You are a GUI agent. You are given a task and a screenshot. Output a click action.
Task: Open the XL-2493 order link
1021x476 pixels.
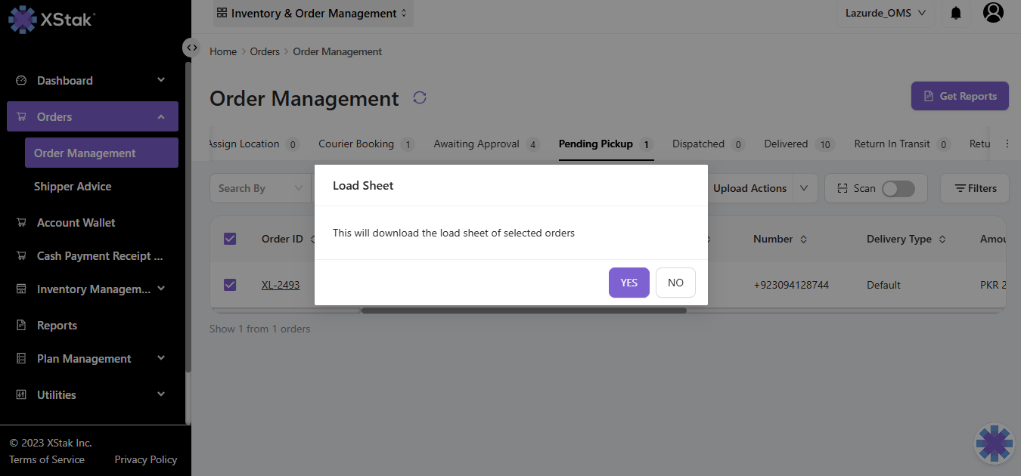point(281,285)
